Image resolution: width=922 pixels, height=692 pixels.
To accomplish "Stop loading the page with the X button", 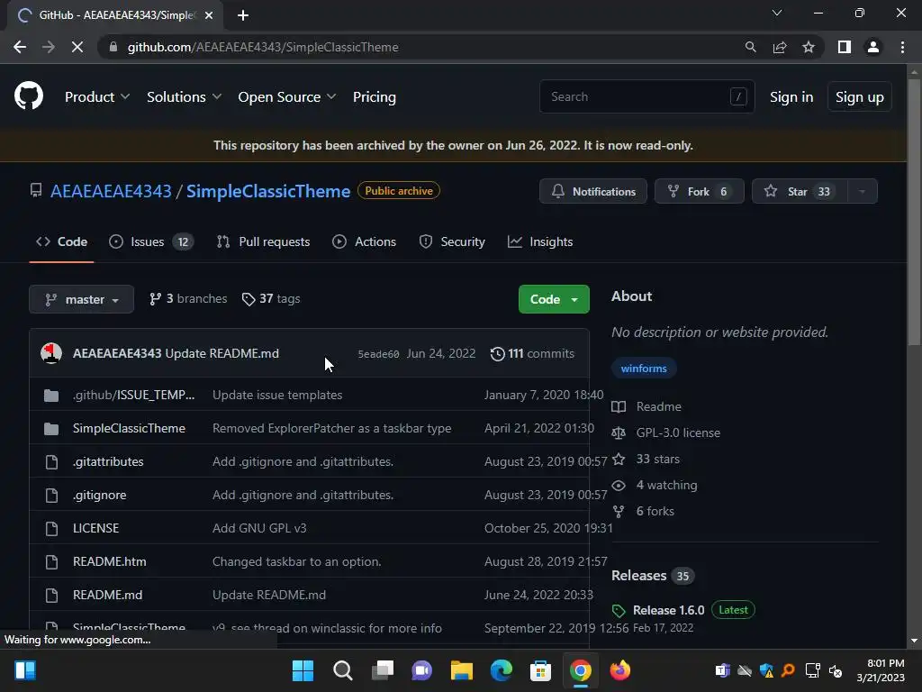I will coord(77,47).
